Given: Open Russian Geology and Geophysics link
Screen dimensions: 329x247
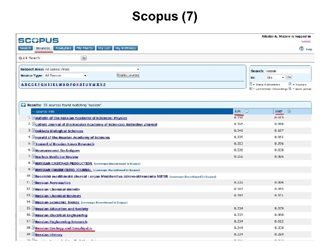Looking at the screenshot, I should pos(64,228).
